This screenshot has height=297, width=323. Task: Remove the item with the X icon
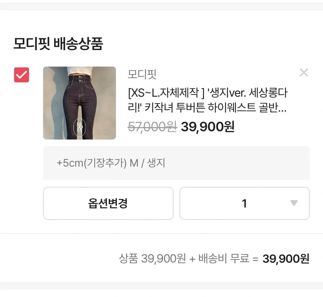[x=304, y=73]
